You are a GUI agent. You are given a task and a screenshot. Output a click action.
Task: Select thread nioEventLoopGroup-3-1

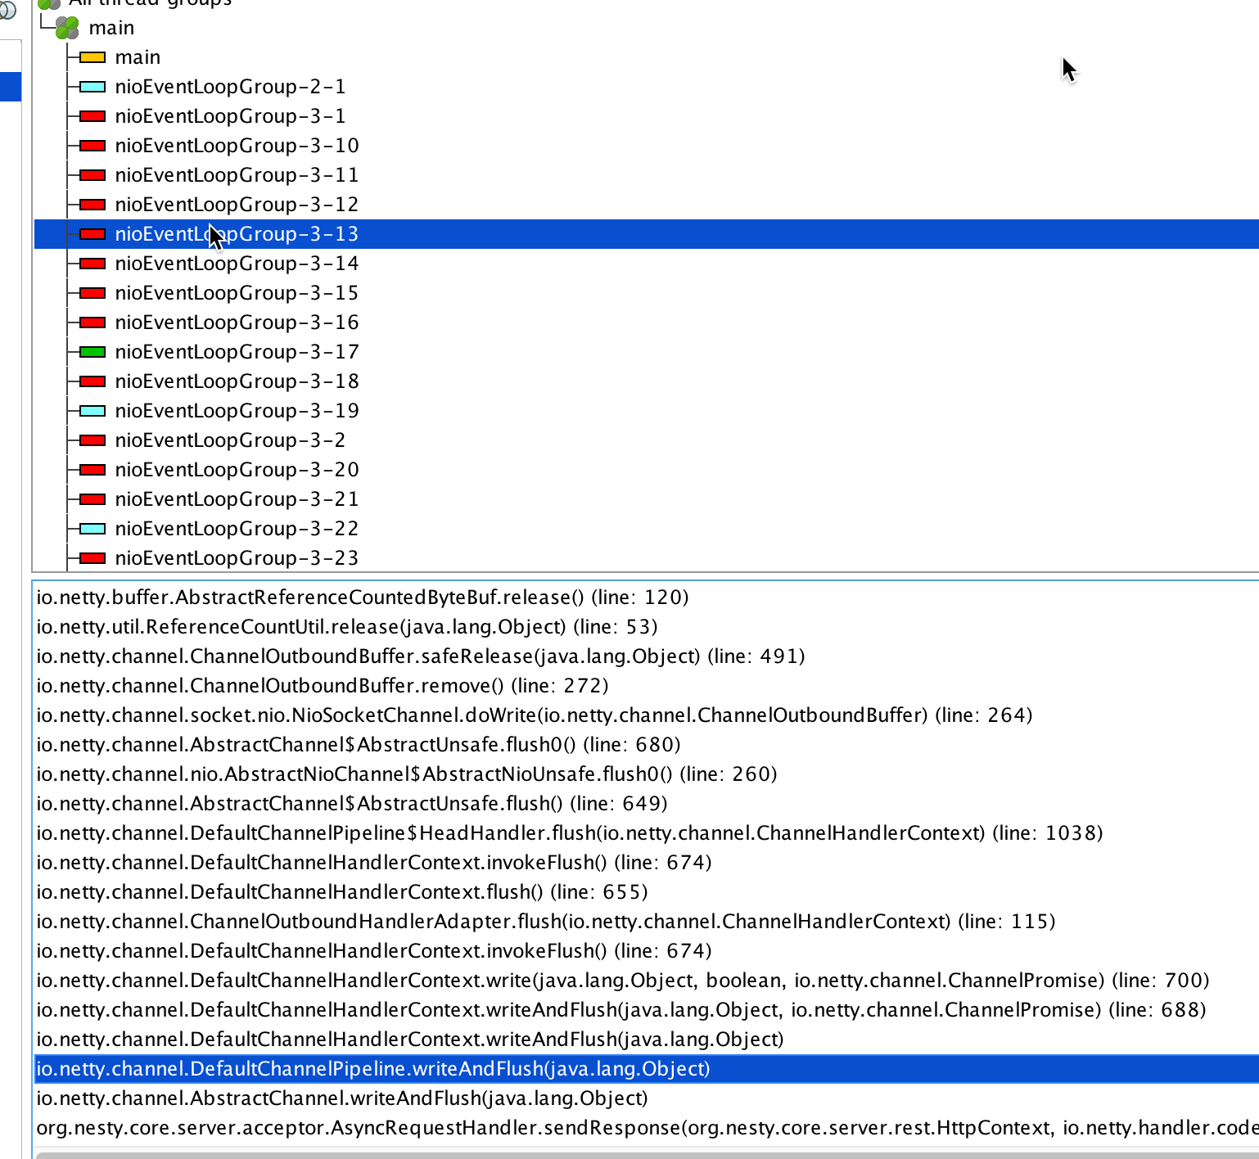230,116
